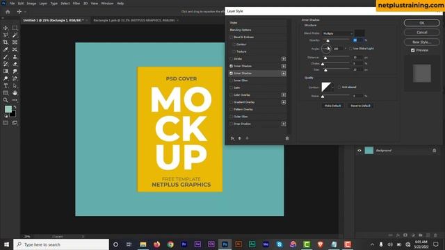This screenshot has height=250, width=445.
Task: Click the Opacity slider handle
Action: (327, 41)
